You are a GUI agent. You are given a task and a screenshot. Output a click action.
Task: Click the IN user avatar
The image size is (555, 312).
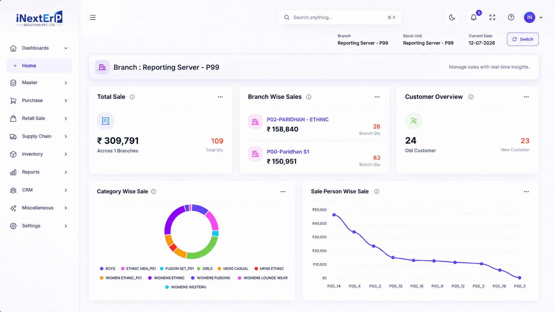tap(529, 17)
